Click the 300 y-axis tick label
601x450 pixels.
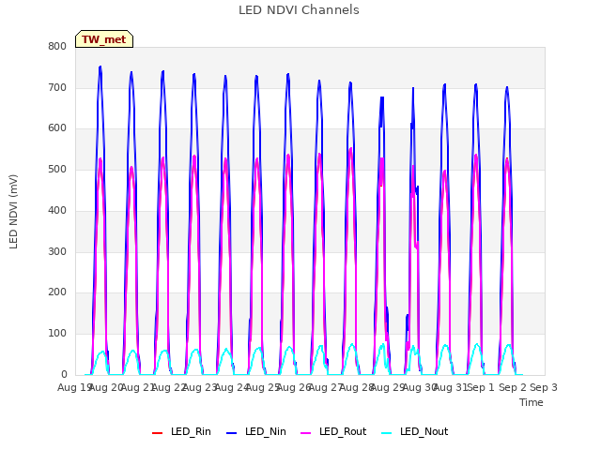pyautogui.click(x=57, y=251)
